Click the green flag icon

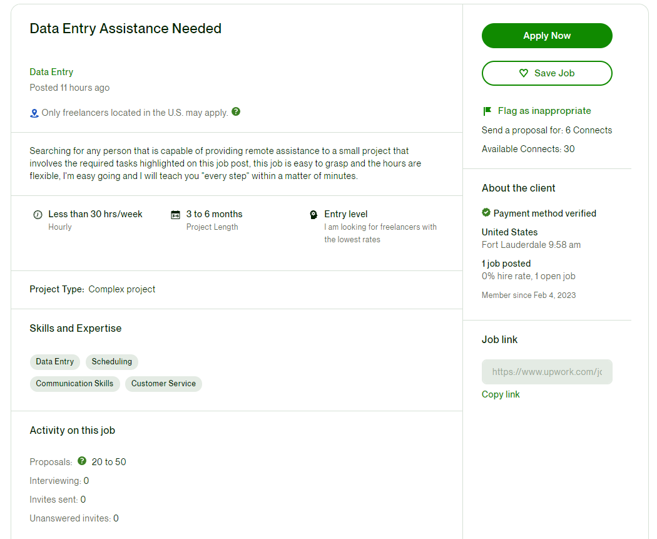tap(487, 111)
